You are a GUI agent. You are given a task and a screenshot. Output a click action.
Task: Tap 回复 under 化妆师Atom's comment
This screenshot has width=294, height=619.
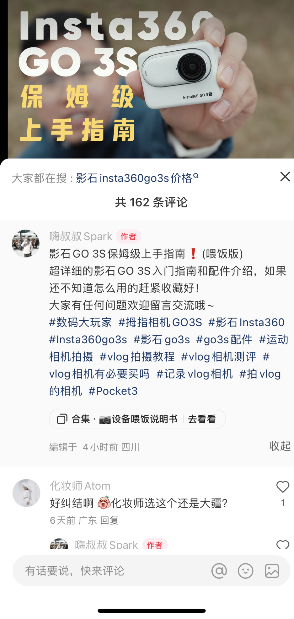coord(110,520)
